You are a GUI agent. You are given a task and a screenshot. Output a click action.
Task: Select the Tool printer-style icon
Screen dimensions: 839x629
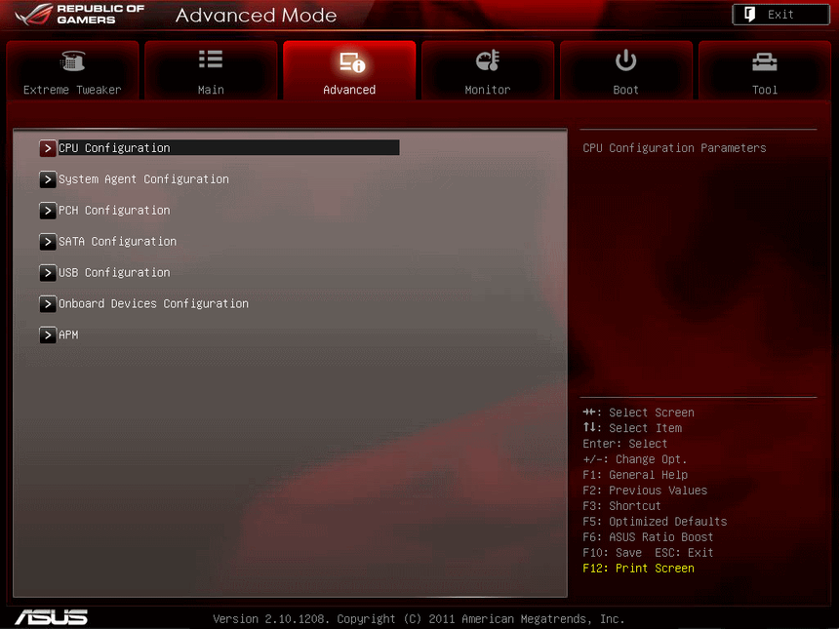coord(765,59)
